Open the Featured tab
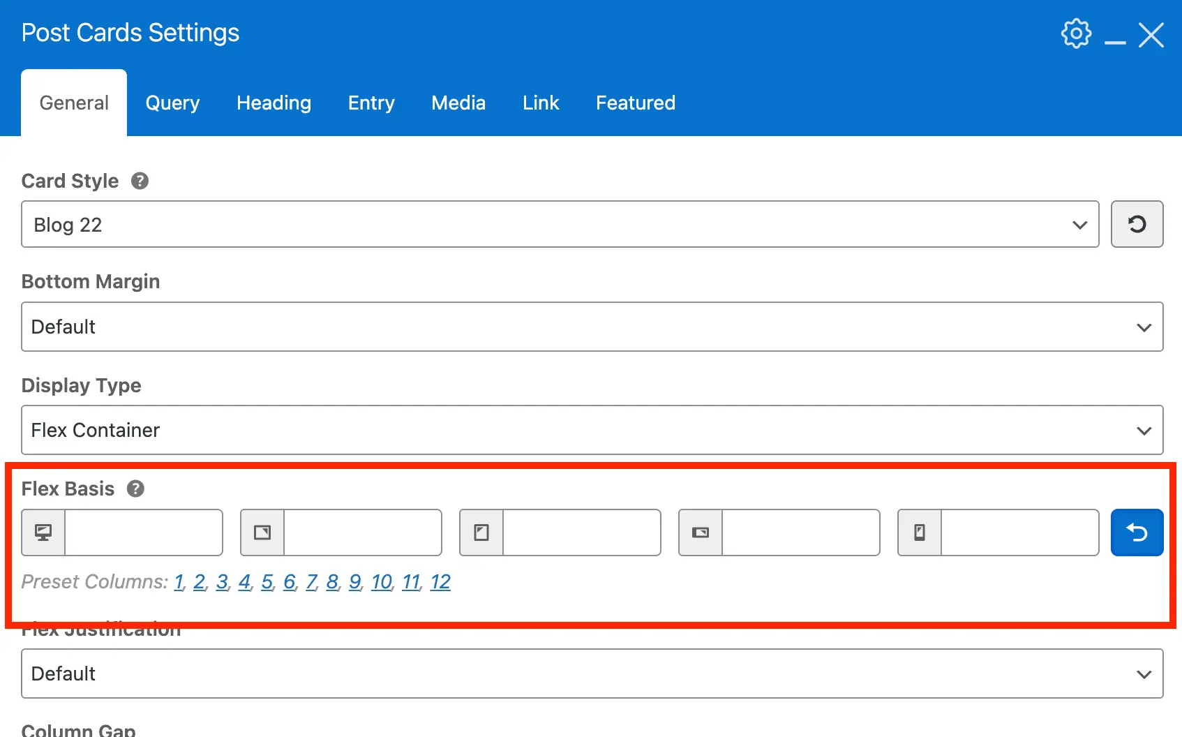The width and height of the screenshot is (1182, 737). click(x=635, y=103)
